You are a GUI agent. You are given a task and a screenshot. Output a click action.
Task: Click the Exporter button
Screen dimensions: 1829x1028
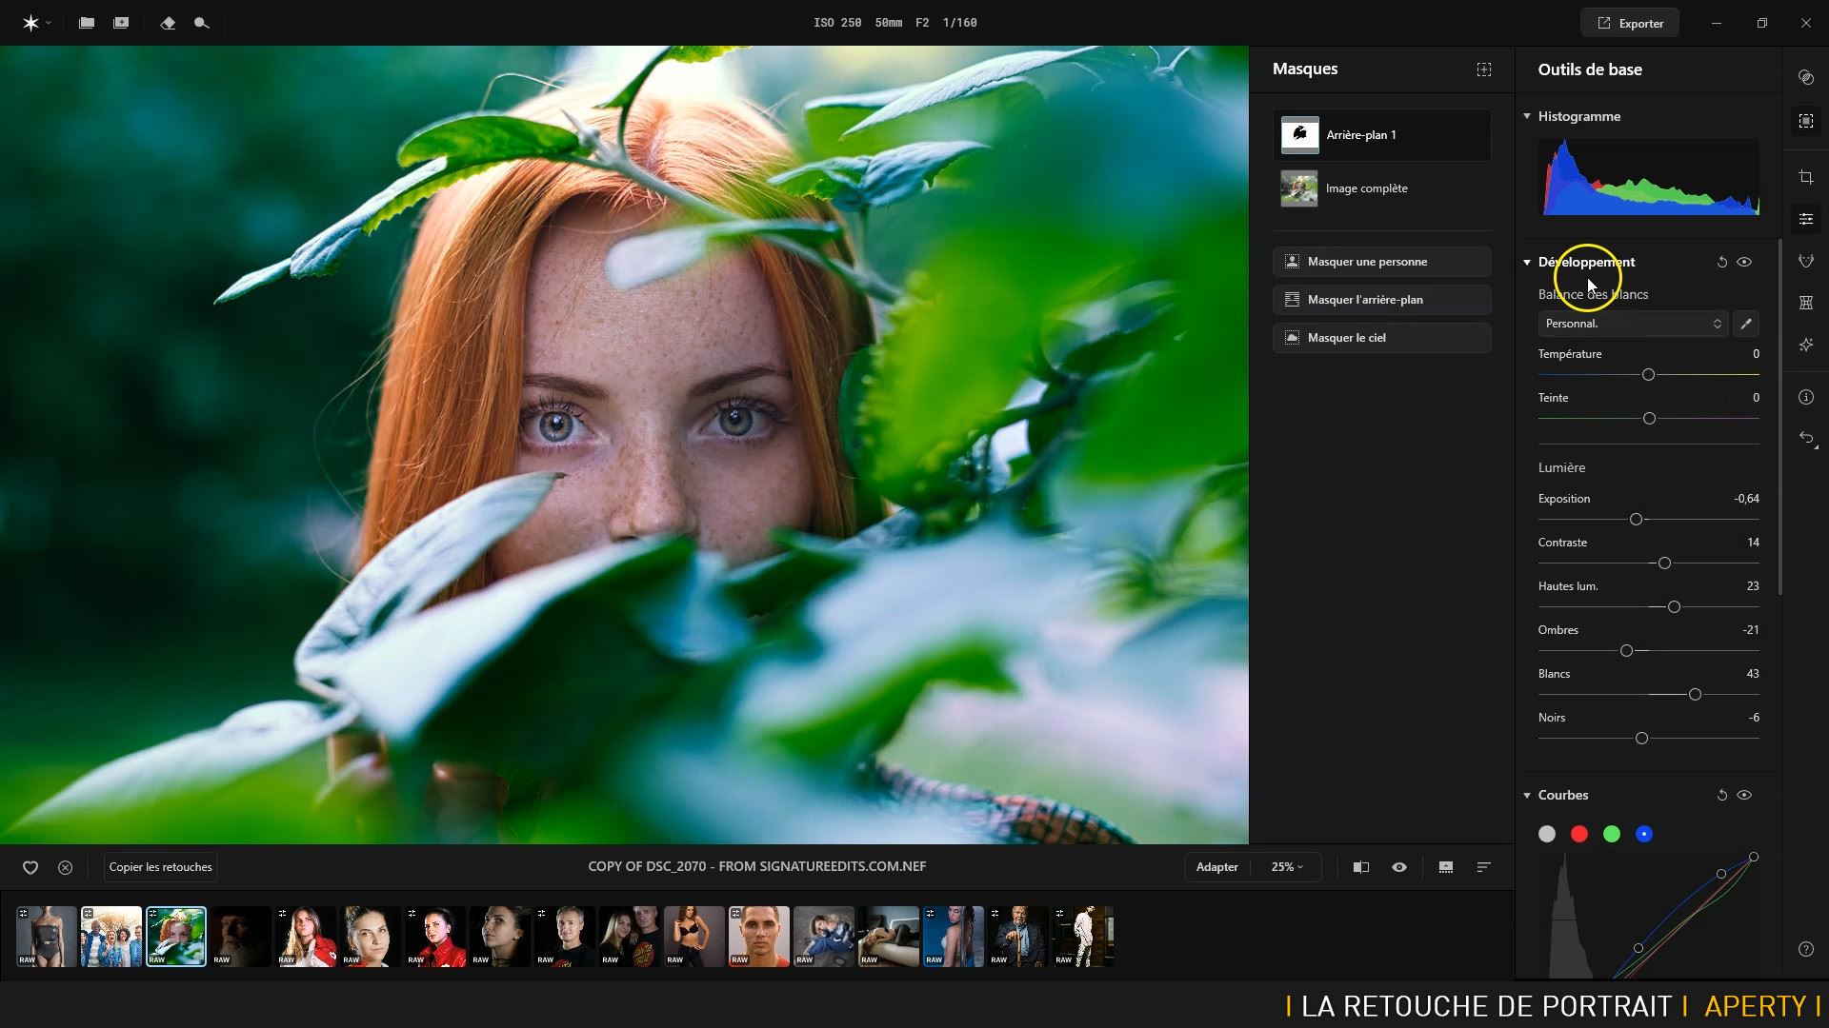pos(1629,23)
